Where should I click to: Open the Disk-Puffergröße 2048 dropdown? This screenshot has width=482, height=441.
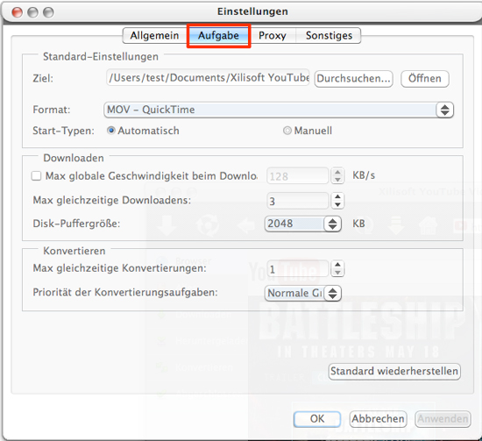pos(303,224)
